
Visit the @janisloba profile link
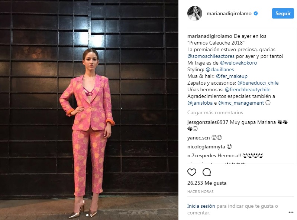point(200,103)
